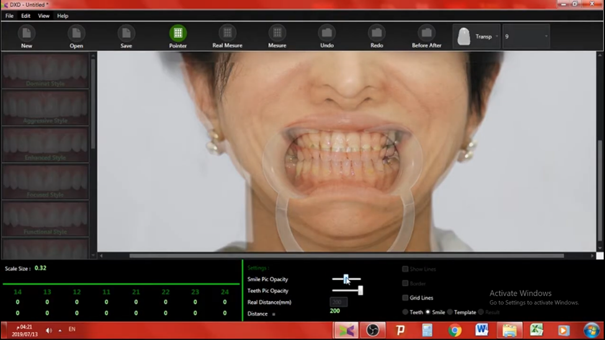Image resolution: width=605 pixels, height=340 pixels.
Task: Select the Enhanced Style thumbnail
Action: click(45, 145)
